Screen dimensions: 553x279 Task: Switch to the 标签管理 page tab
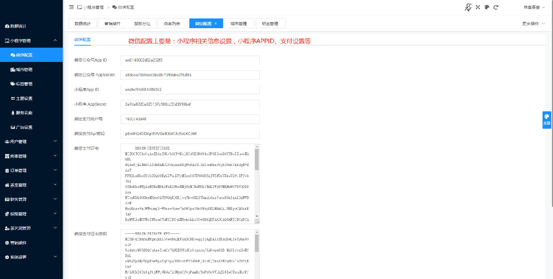pyautogui.click(x=270, y=23)
